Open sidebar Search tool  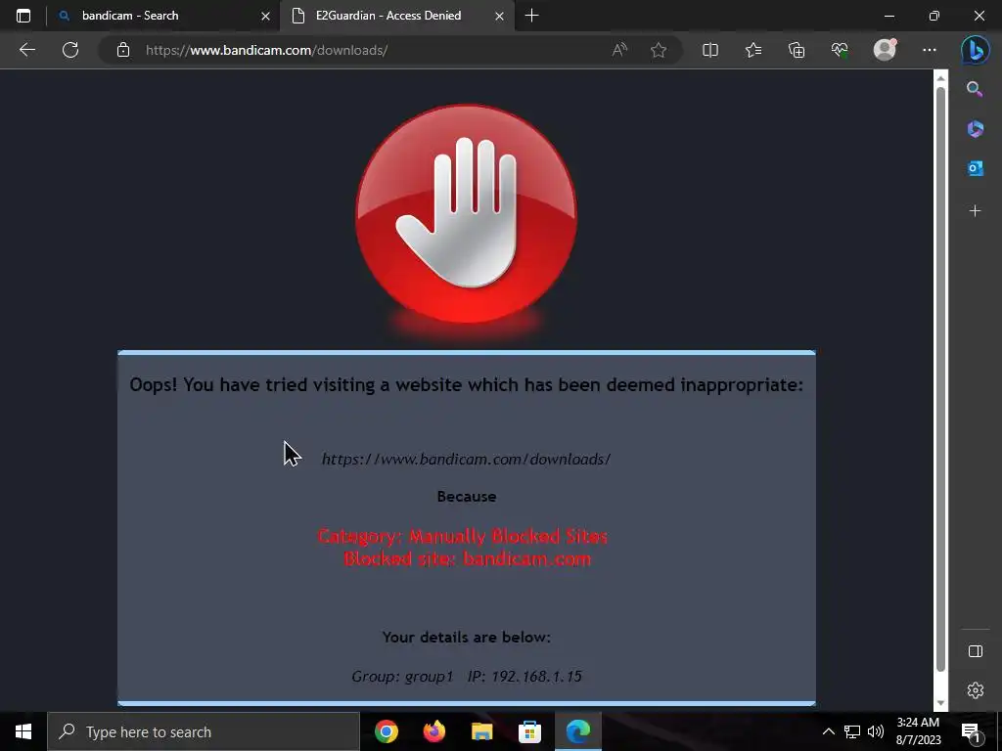(975, 89)
